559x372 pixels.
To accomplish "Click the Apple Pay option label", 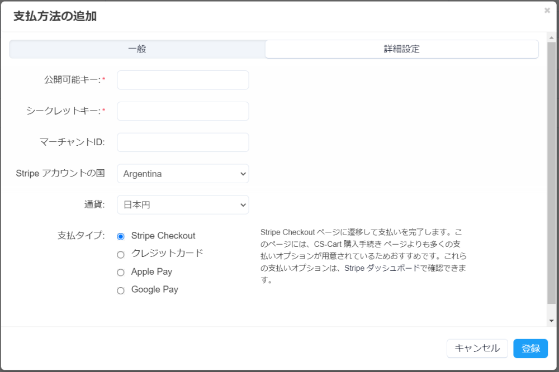I will click(151, 272).
